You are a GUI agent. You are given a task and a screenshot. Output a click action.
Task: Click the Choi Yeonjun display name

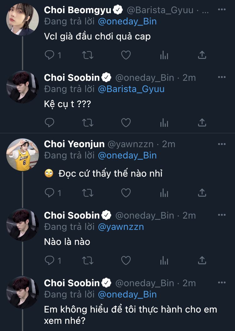click(x=74, y=144)
